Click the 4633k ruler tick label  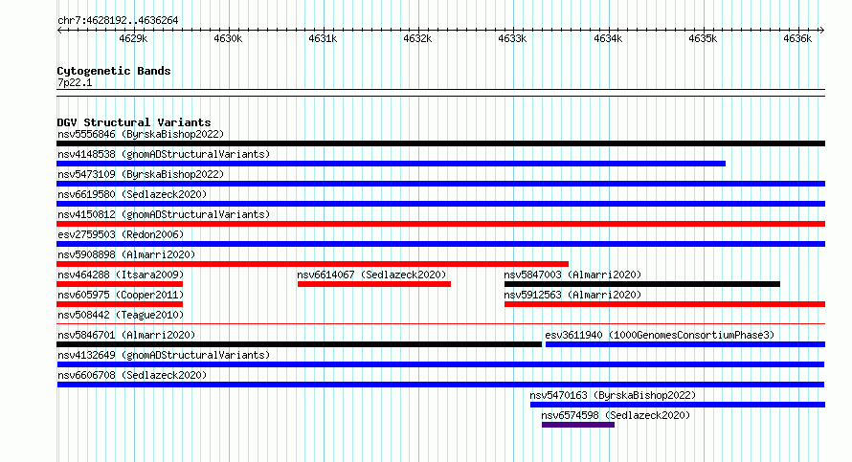(x=512, y=38)
